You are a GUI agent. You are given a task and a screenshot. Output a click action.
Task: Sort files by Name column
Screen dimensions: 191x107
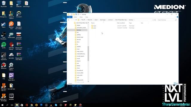pos(93,23)
